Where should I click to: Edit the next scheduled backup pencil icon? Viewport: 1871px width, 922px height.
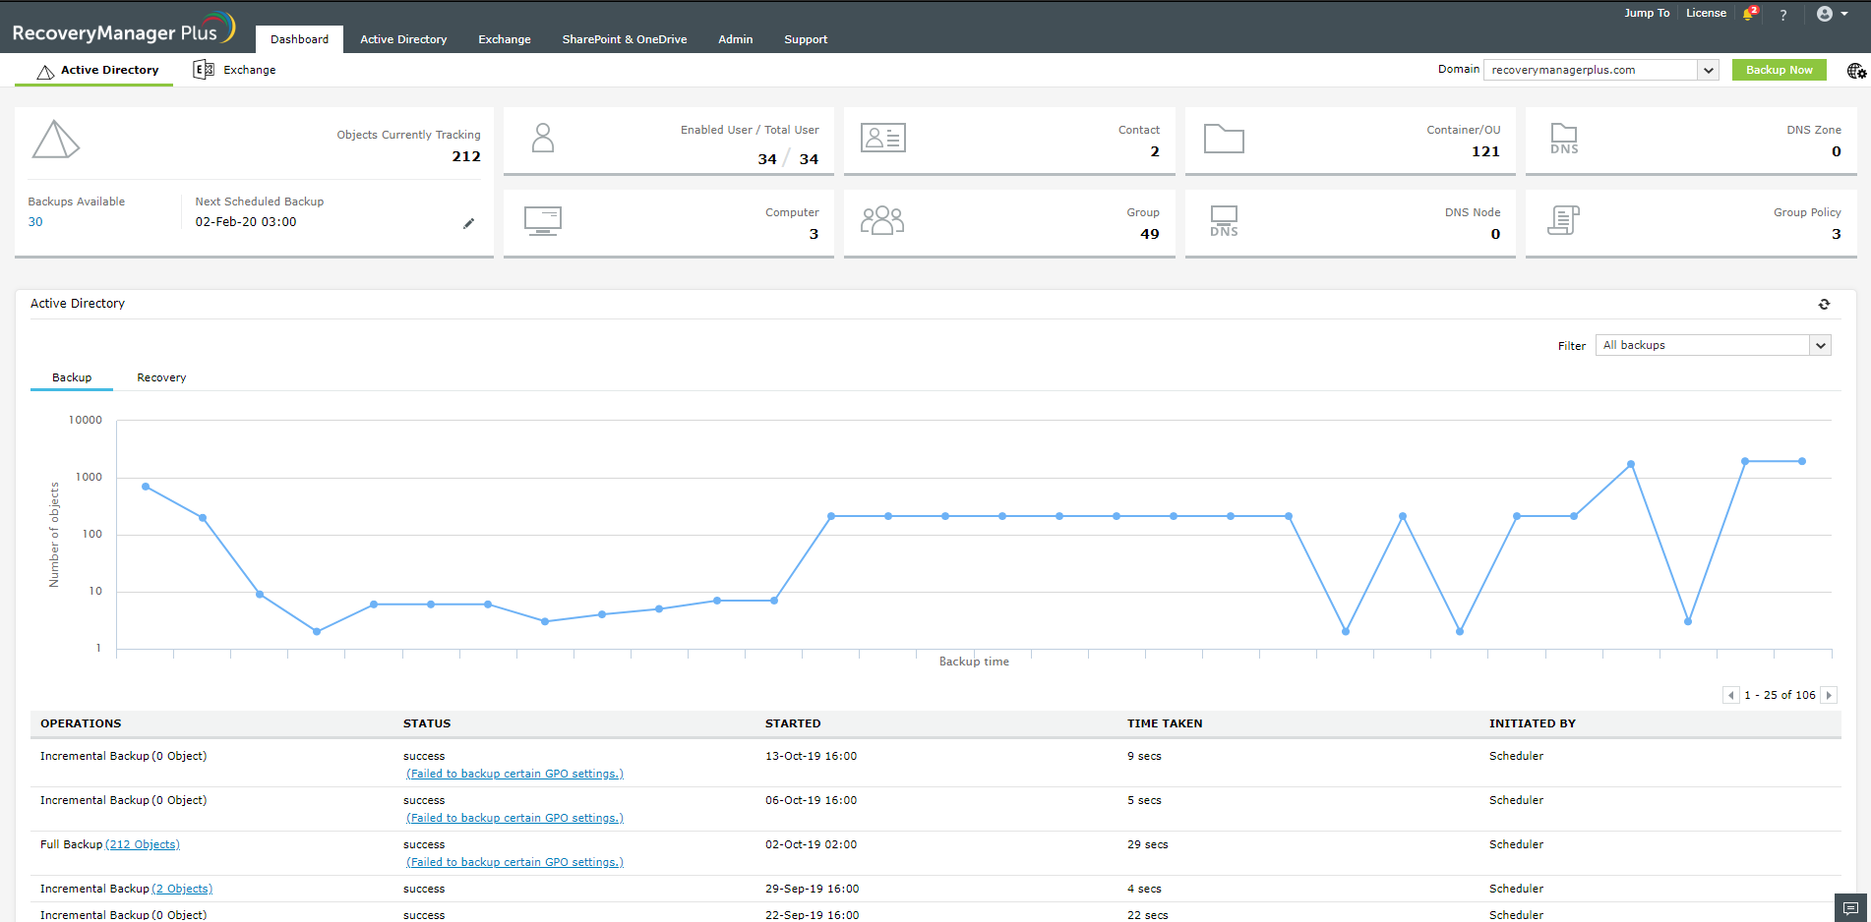click(x=468, y=223)
